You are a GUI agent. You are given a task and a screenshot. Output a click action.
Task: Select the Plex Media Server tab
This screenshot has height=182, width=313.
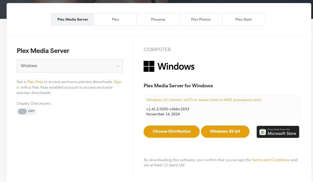72,19
